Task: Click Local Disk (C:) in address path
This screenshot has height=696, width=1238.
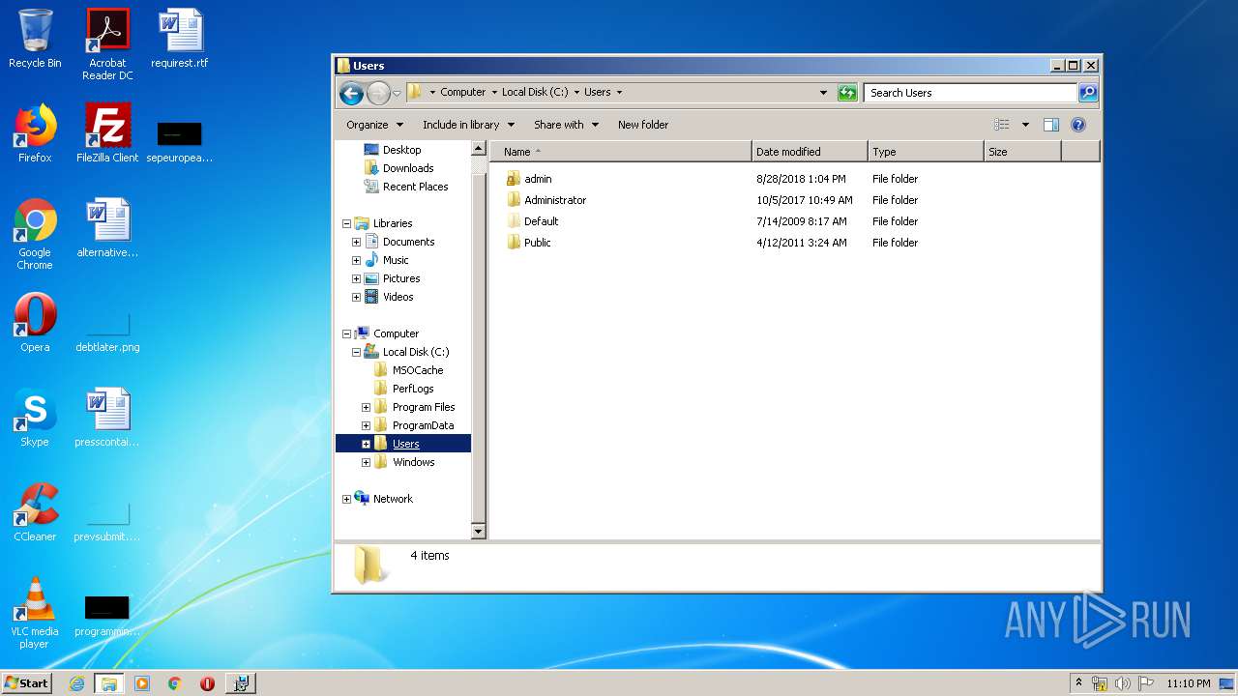Action: [535, 92]
